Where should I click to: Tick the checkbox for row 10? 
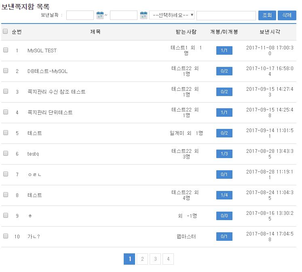click(x=6, y=236)
